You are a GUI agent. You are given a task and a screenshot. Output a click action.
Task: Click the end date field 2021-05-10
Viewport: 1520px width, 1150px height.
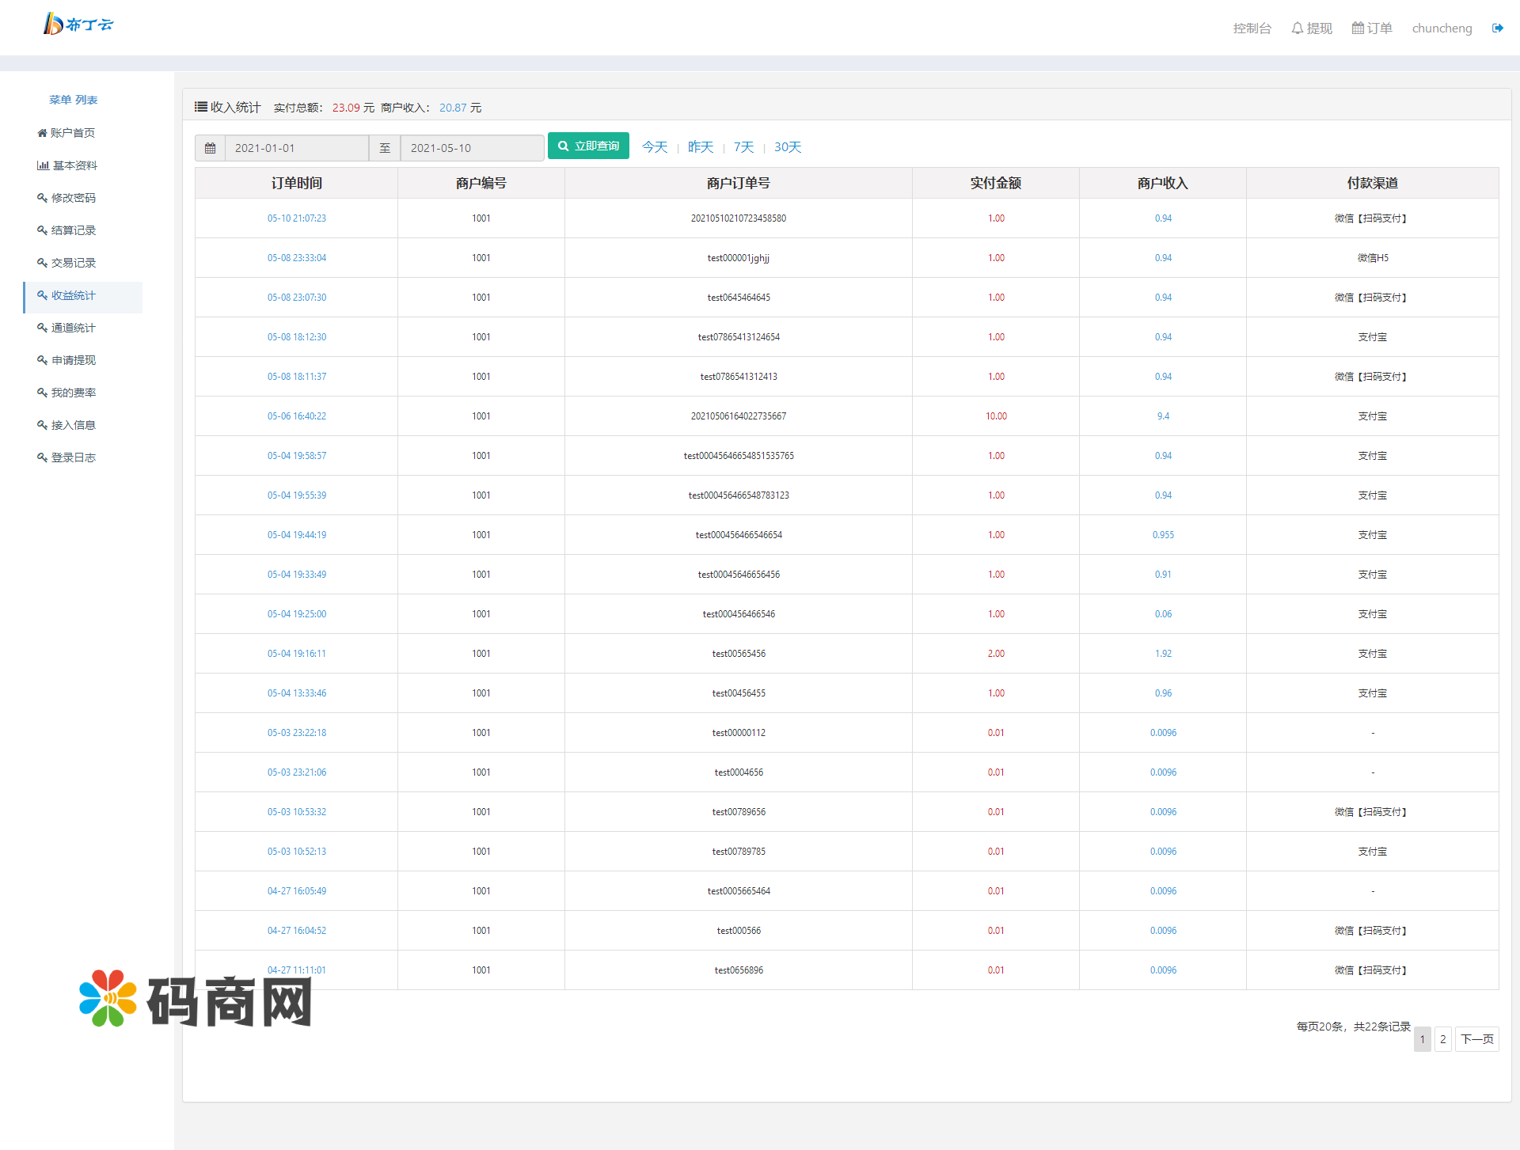(x=472, y=148)
